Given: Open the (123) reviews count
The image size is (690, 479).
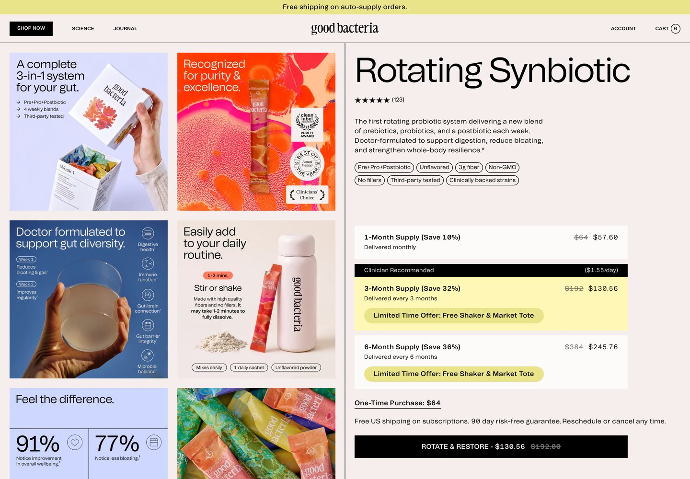Looking at the screenshot, I should click(x=398, y=100).
